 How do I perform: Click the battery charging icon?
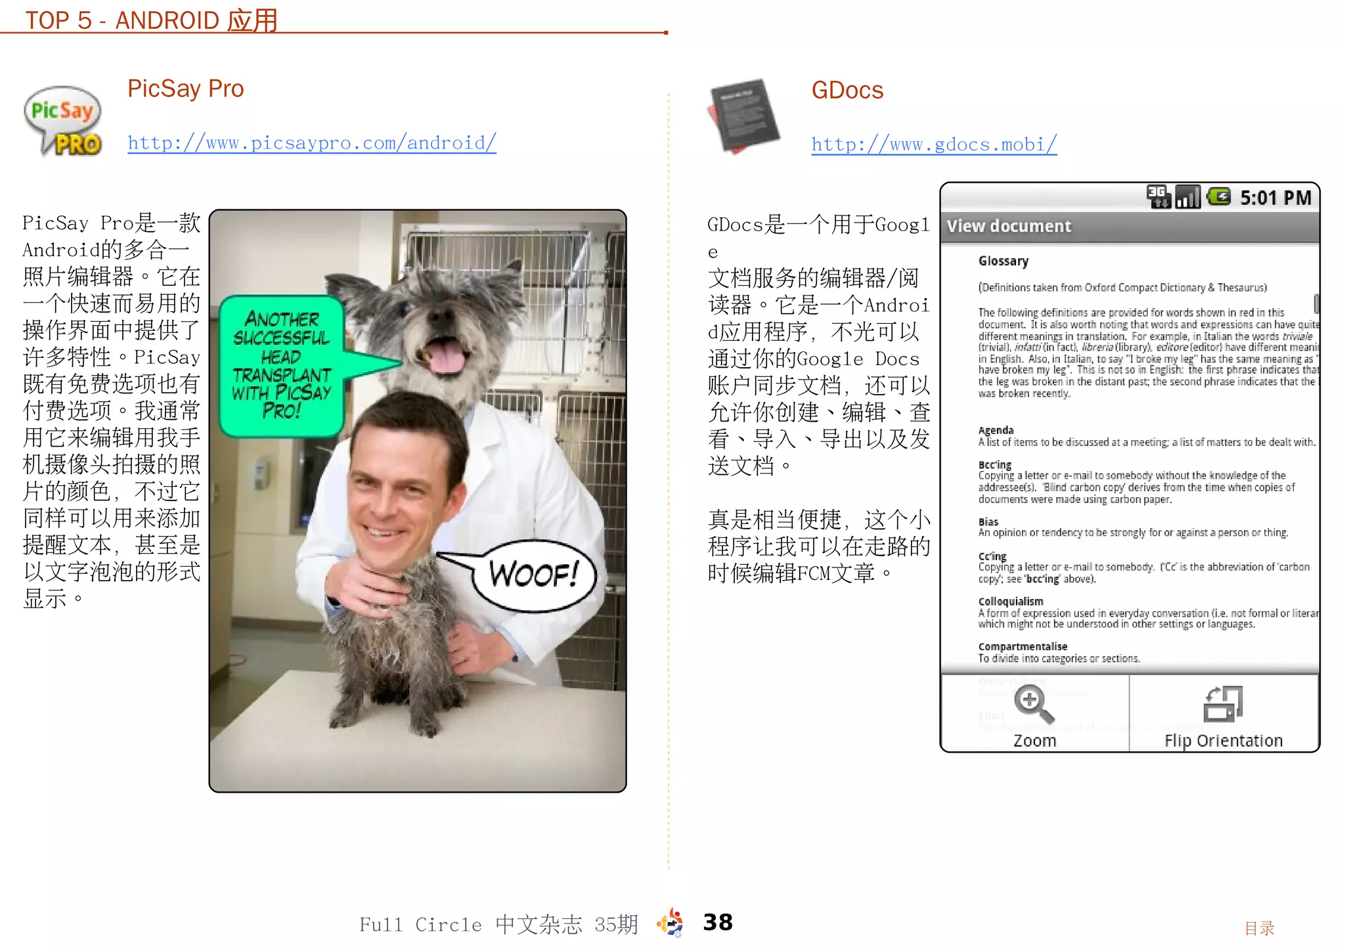[x=1219, y=196]
